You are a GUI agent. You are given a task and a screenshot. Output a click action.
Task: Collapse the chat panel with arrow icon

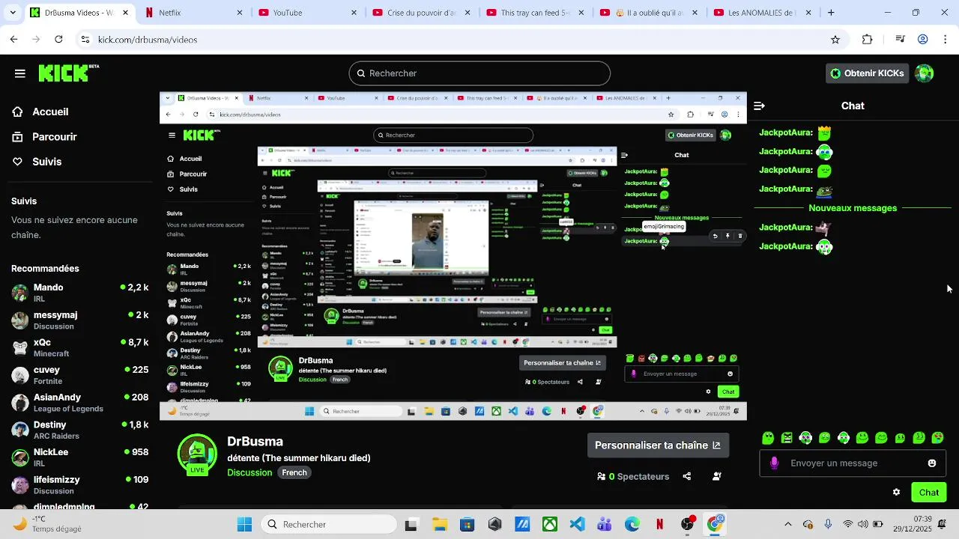coord(759,106)
